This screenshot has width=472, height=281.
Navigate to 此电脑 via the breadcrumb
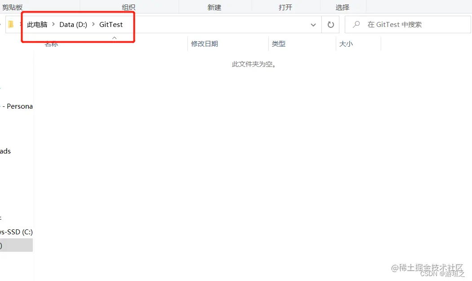click(x=37, y=25)
